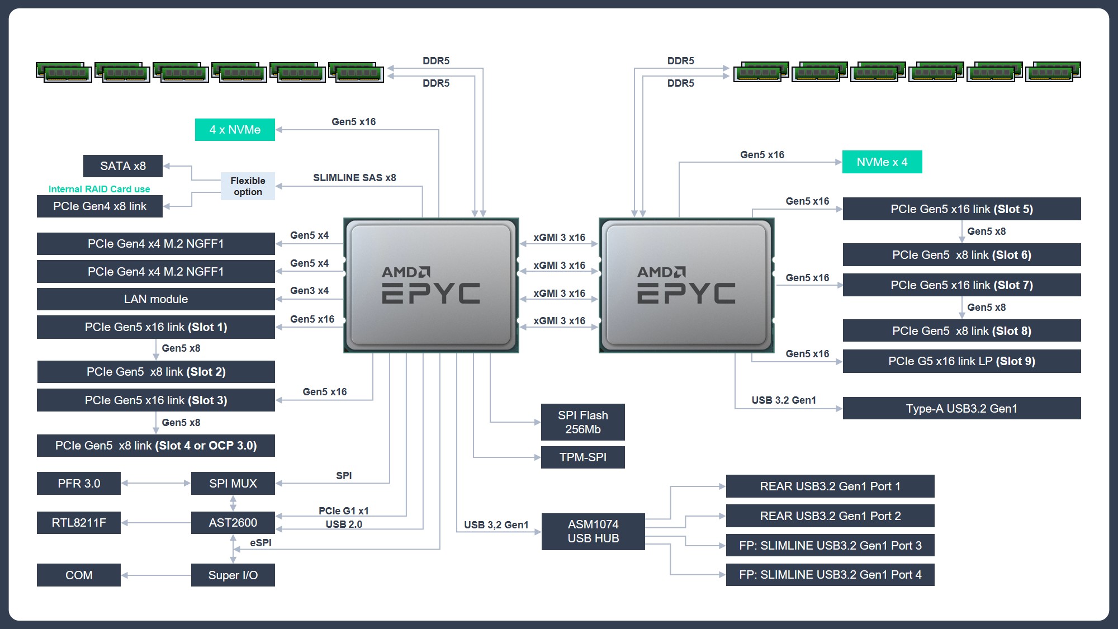Select FP: SLIMLINE USB3.2 Gen1 Port 3
The width and height of the screenshot is (1118, 629).
tap(830, 546)
